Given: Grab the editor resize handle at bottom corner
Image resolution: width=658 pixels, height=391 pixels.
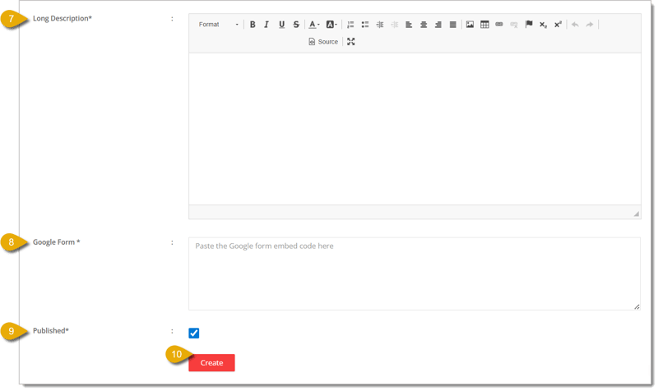Looking at the screenshot, I should [636, 214].
